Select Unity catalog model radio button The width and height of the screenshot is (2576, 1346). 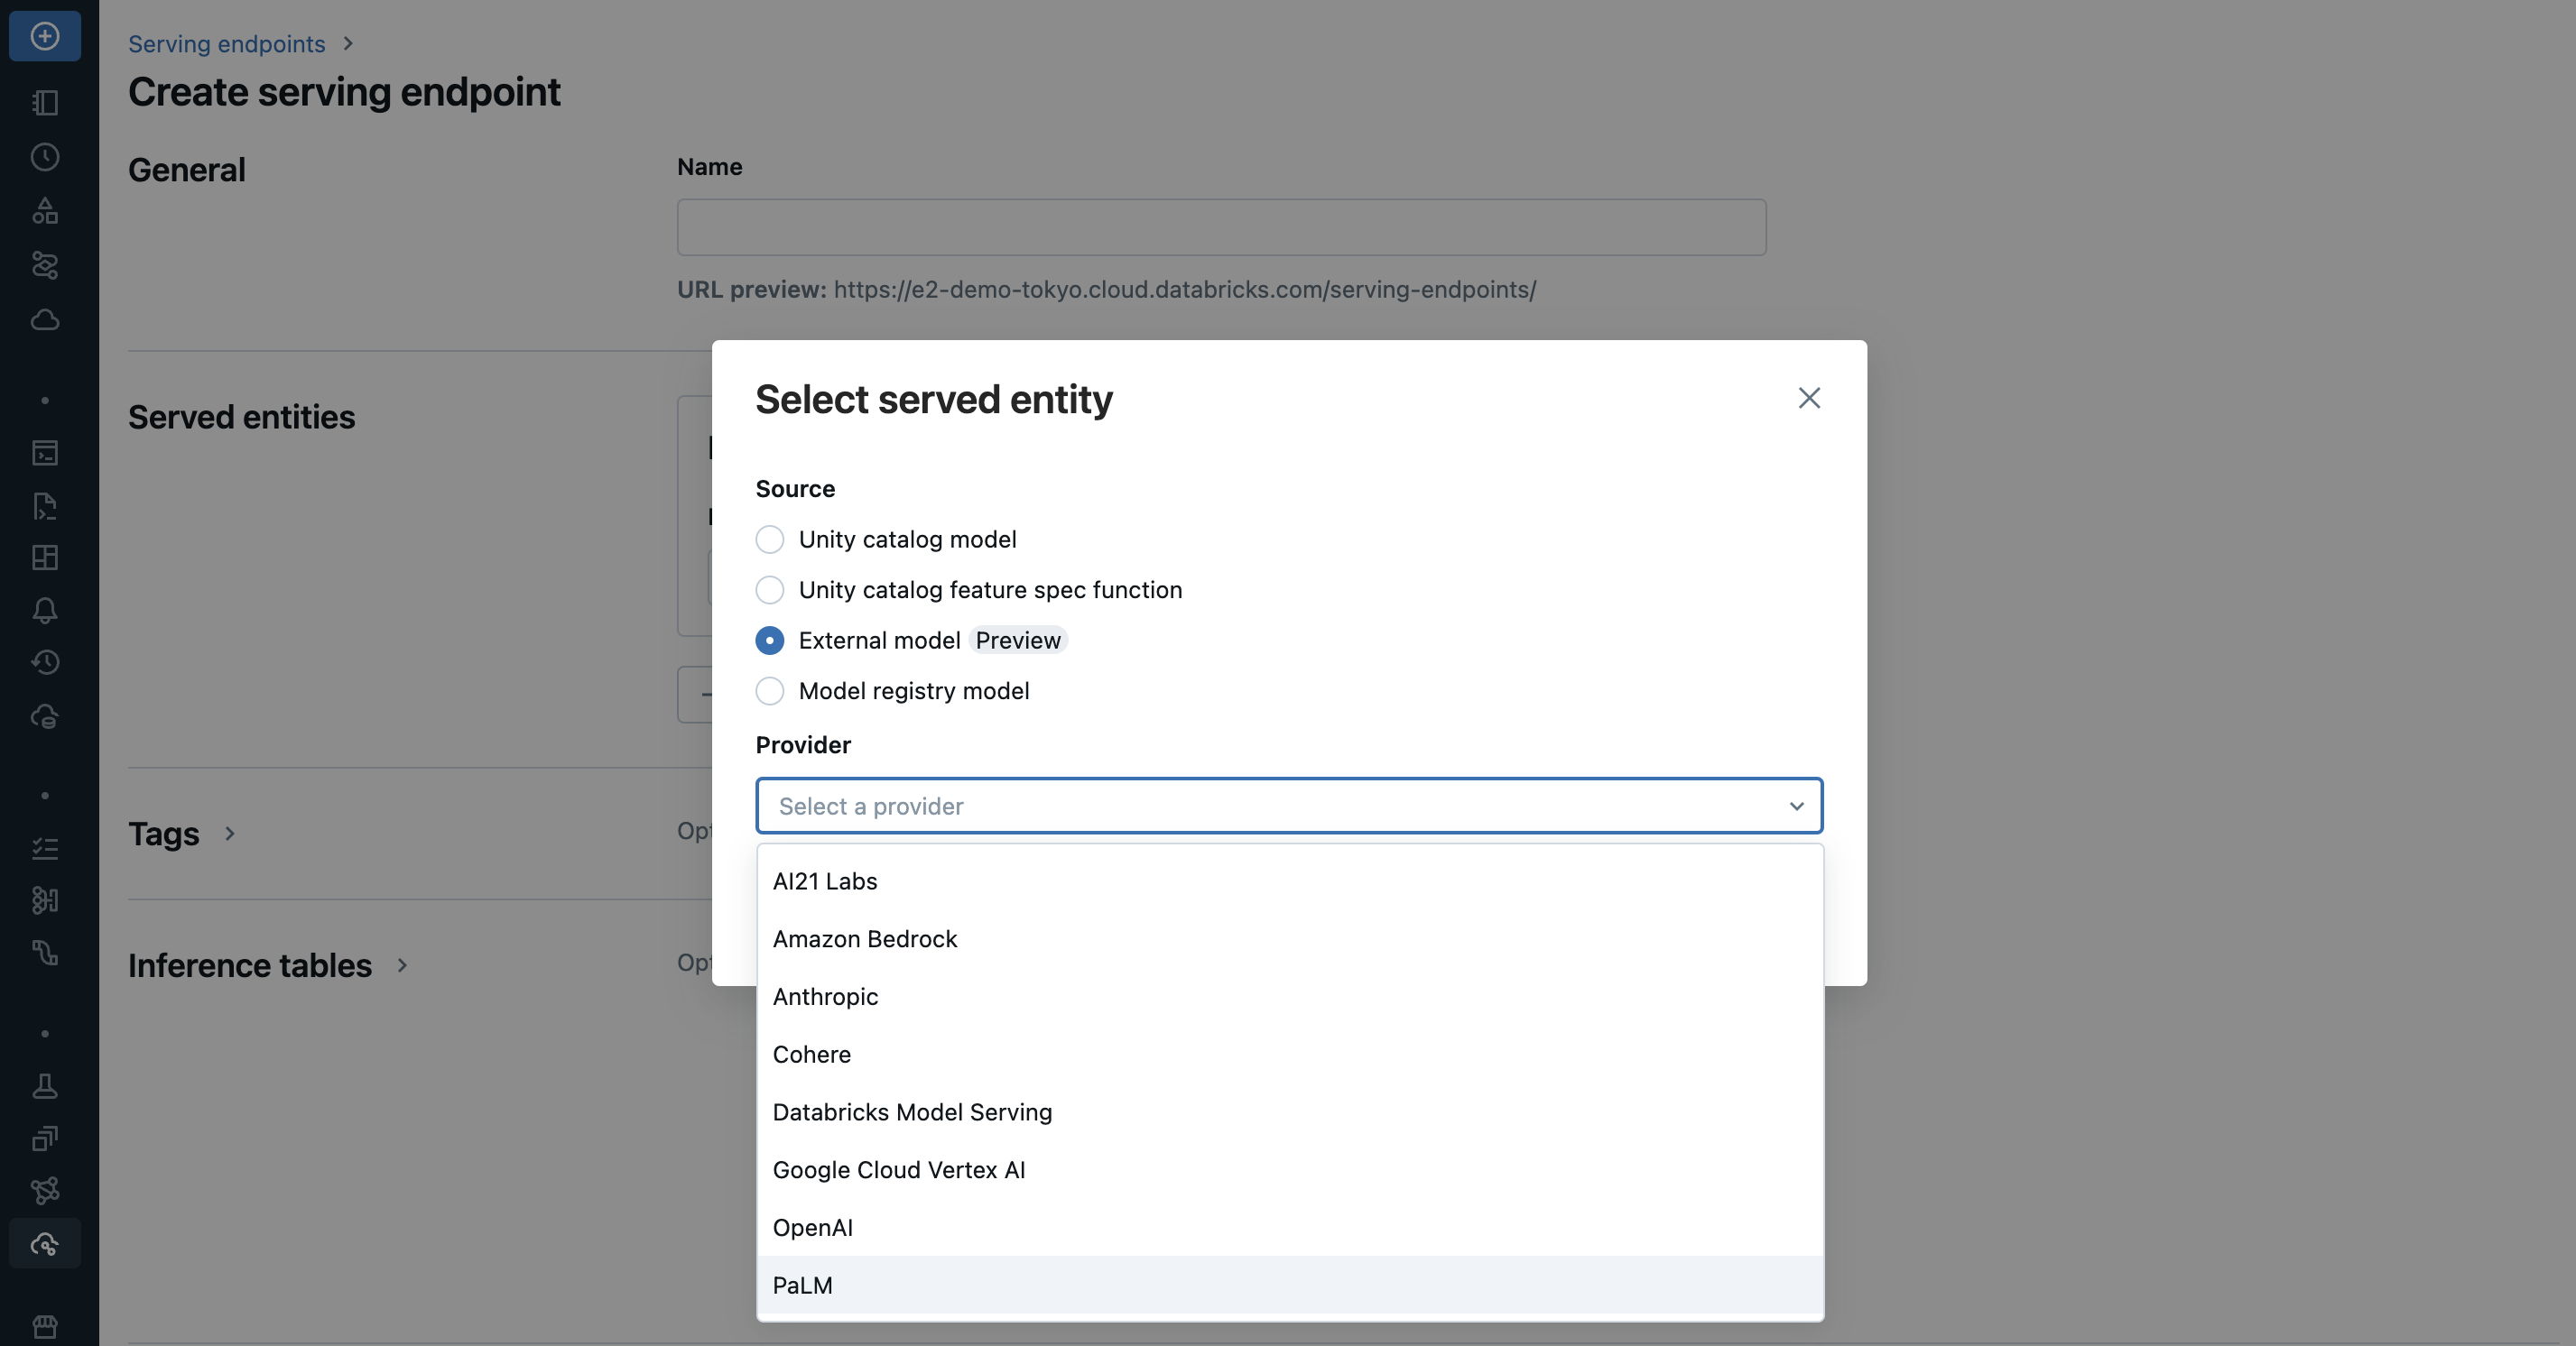click(769, 539)
